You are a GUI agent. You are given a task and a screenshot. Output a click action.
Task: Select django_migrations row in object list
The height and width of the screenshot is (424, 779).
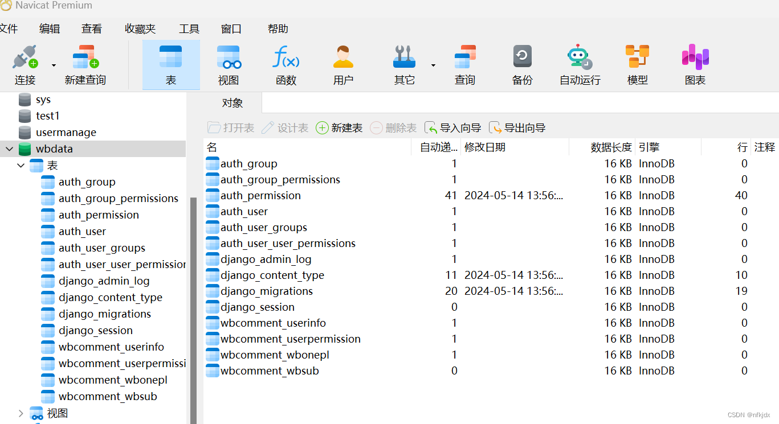click(x=491, y=291)
